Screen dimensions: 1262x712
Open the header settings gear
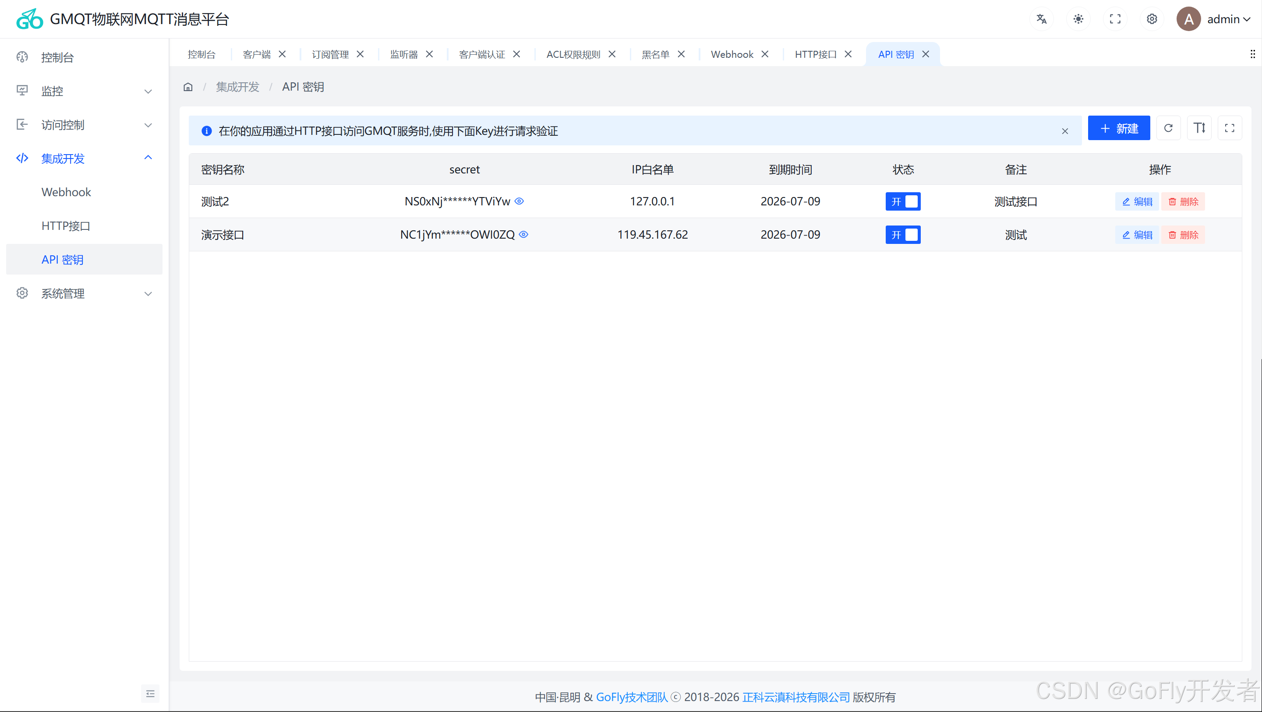[x=1152, y=19]
